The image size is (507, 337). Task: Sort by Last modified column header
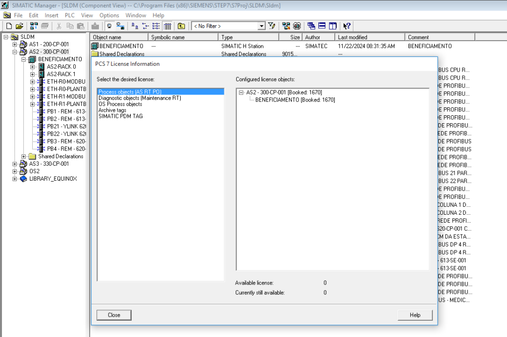tap(369, 37)
